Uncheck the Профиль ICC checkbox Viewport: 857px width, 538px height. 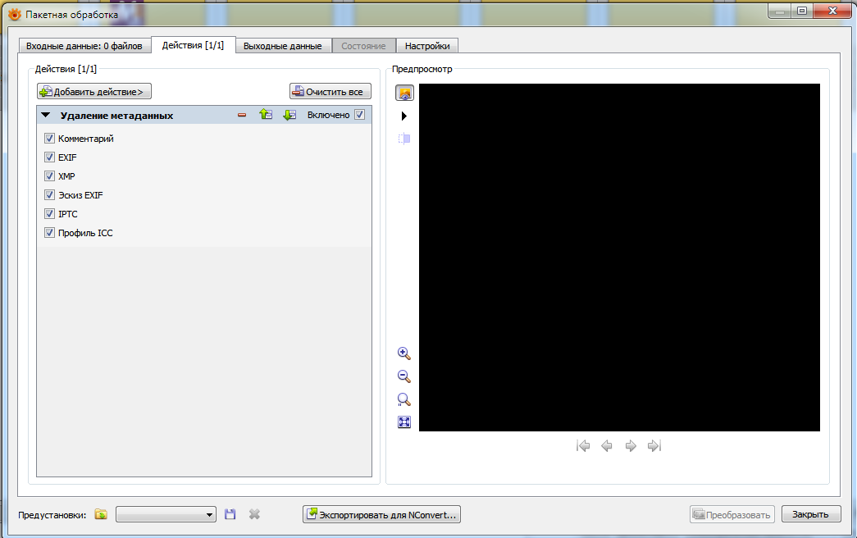coord(50,233)
